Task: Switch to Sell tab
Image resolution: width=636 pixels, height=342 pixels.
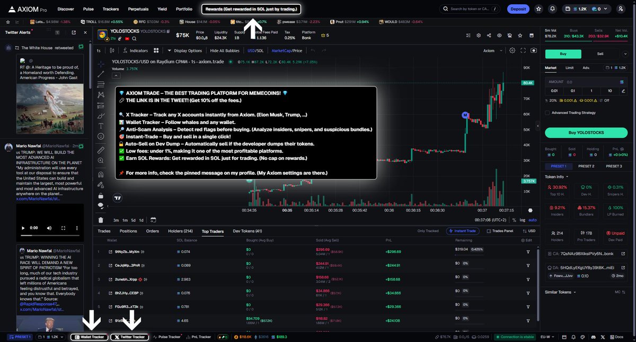Action: pyautogui.click(x=600, y=54)
